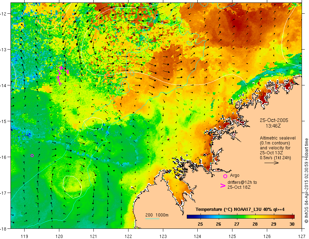The image size is (309, 239).
Task: Click the 125 longitude axis label
Action: coord(232,236)
